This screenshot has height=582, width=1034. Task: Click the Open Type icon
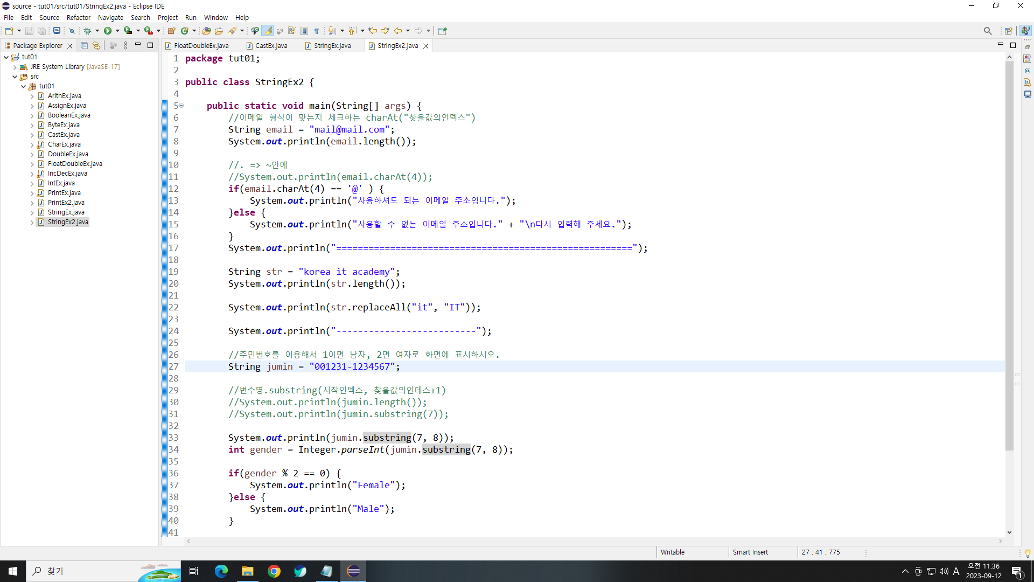click(206, 31)
